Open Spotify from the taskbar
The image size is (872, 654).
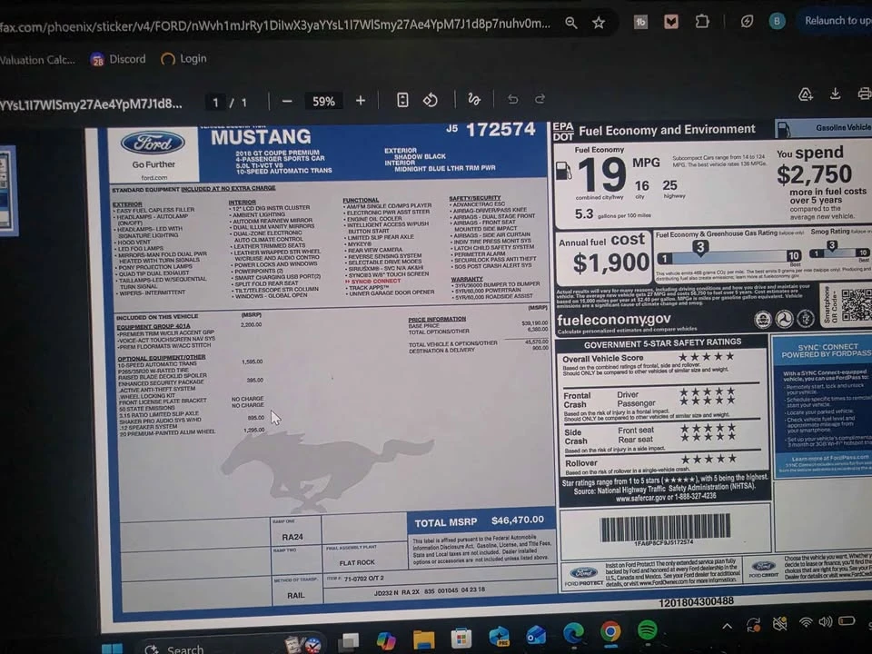click(647, 630)
